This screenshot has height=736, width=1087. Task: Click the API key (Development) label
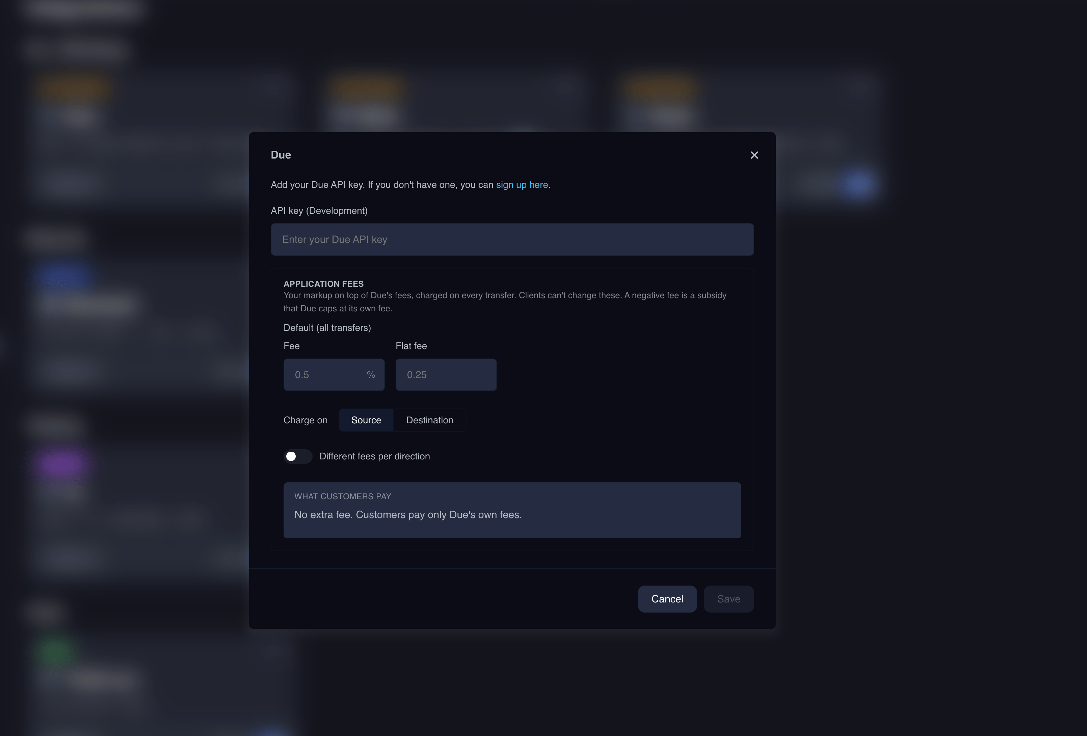tap(319, 211)
